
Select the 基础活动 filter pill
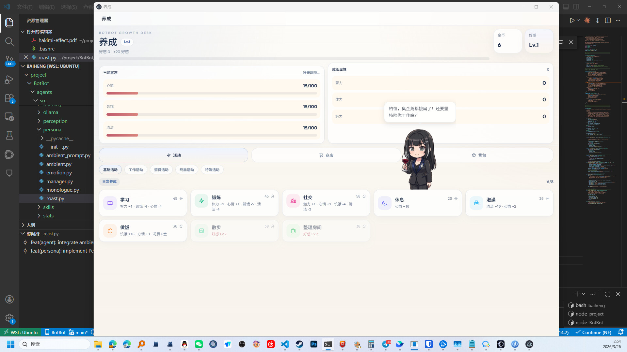[110, 170]
